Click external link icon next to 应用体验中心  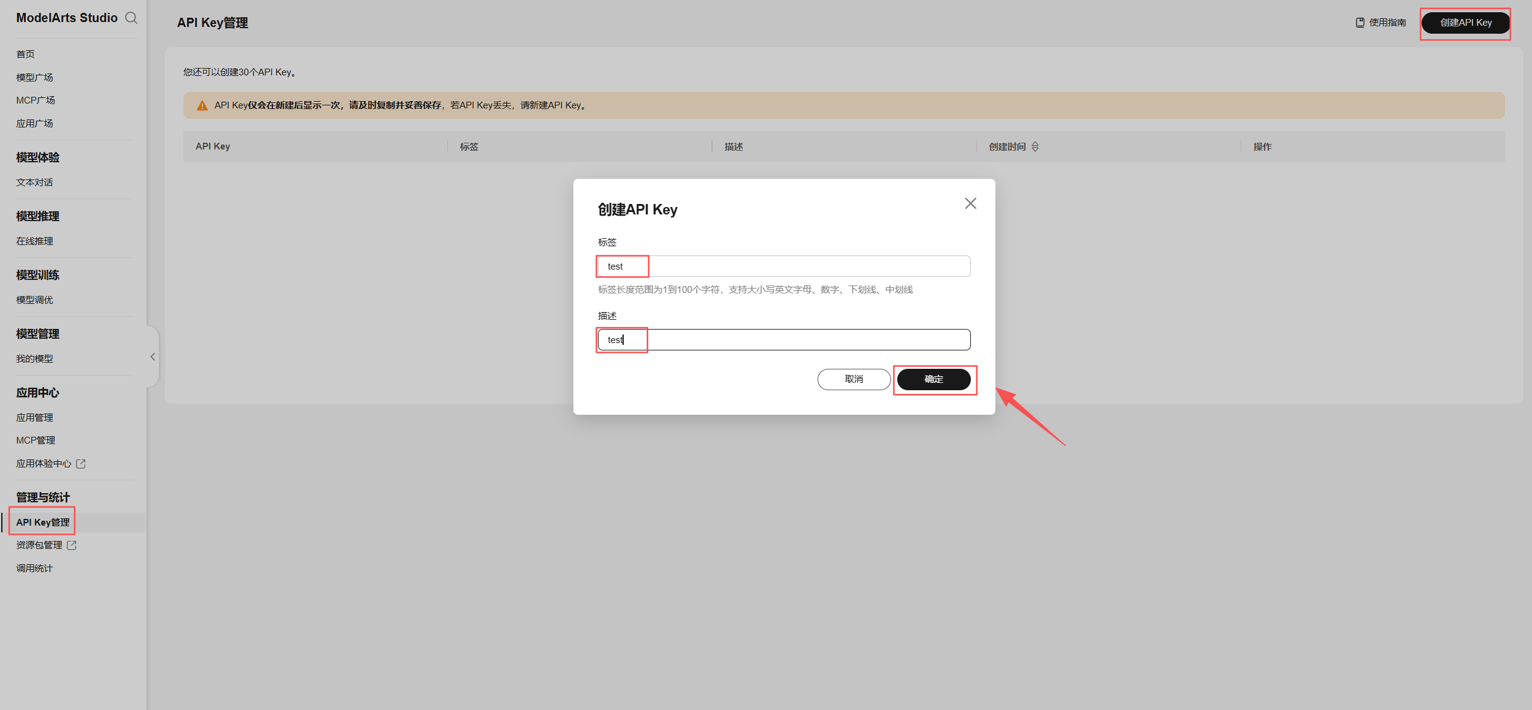(81, 464)
